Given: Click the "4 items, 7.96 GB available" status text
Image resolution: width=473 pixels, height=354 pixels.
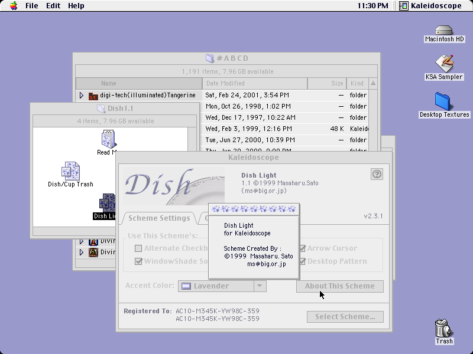Looking at the screenshot, I should [x=115, y=121].
